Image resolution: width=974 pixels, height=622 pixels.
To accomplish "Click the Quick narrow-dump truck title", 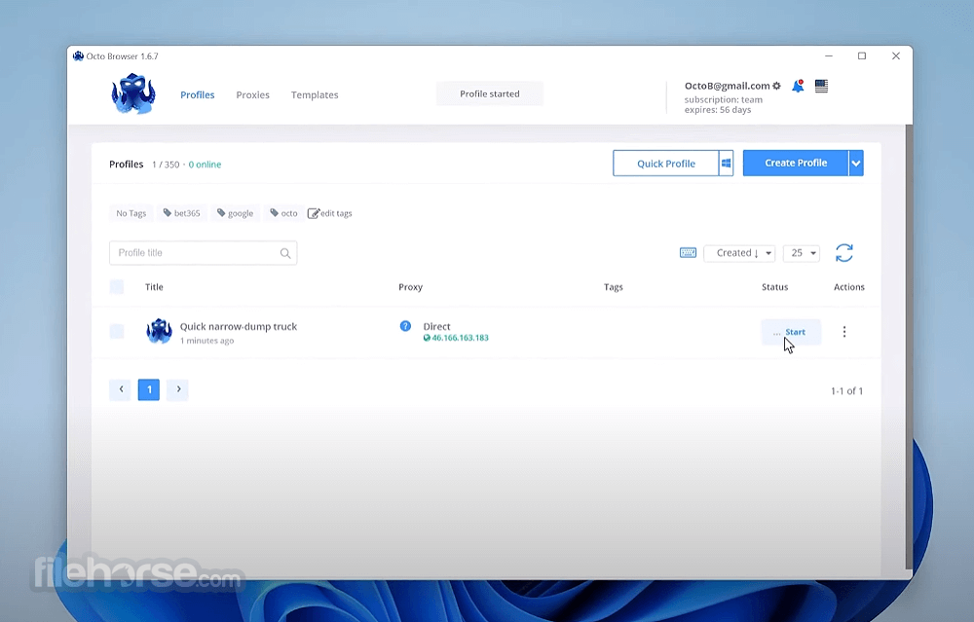I will pyautogui.click(x=239, y=326).
